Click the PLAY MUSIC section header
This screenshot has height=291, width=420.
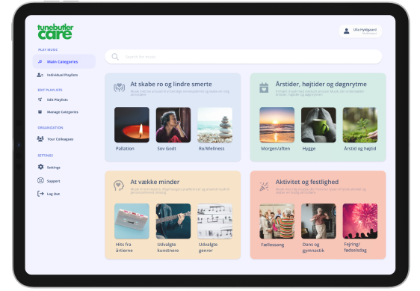(48, 49)
